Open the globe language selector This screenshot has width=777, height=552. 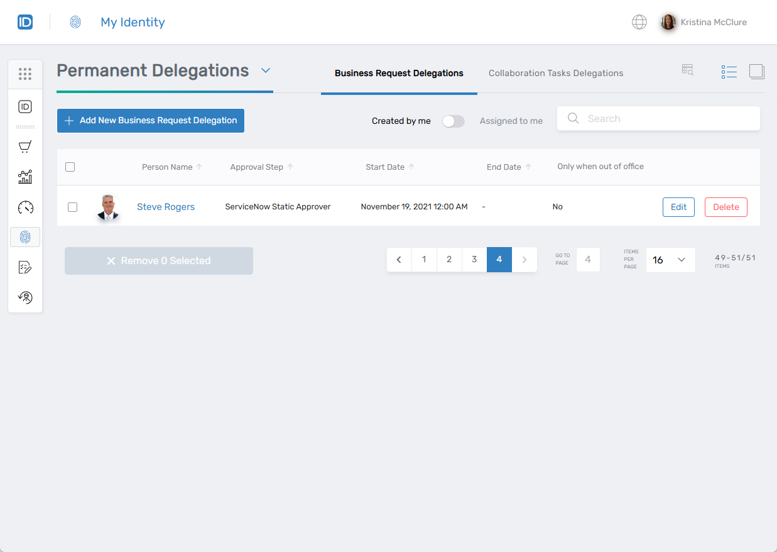point(639,21)
